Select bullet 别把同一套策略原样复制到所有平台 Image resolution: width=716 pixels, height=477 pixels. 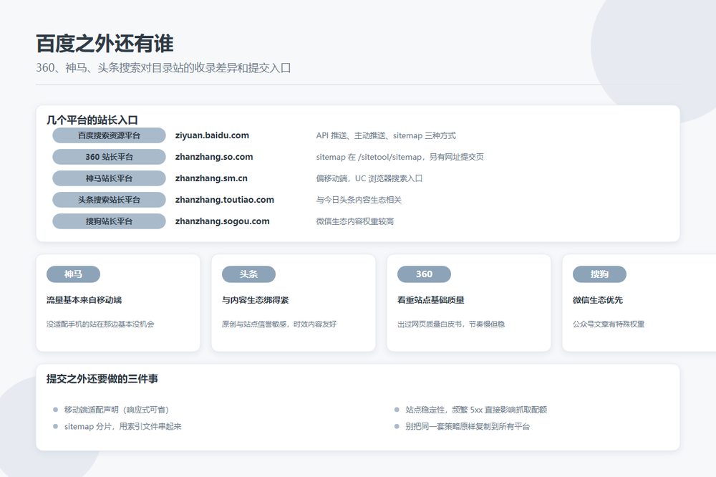468,427
